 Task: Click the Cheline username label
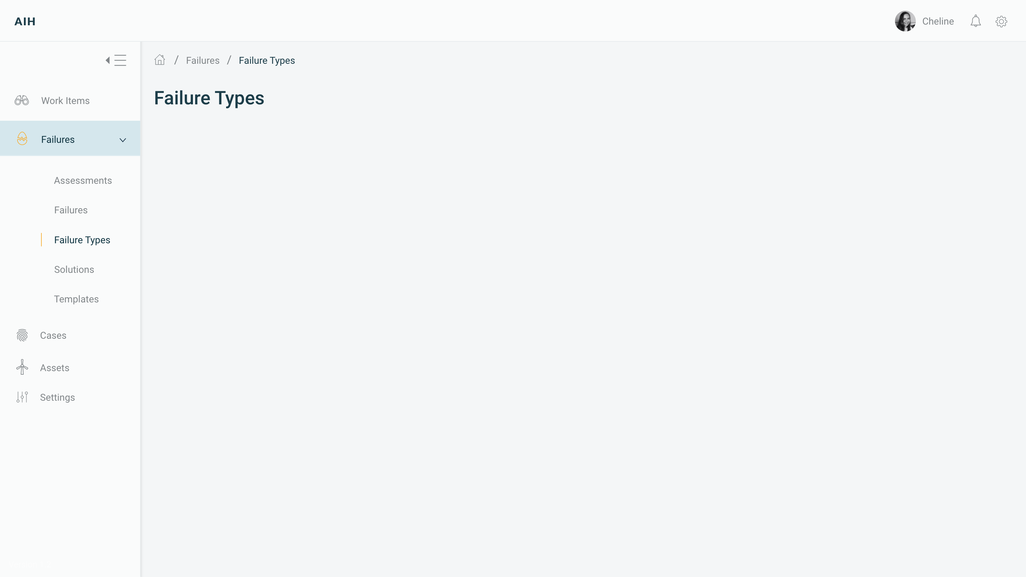(938, 21)
